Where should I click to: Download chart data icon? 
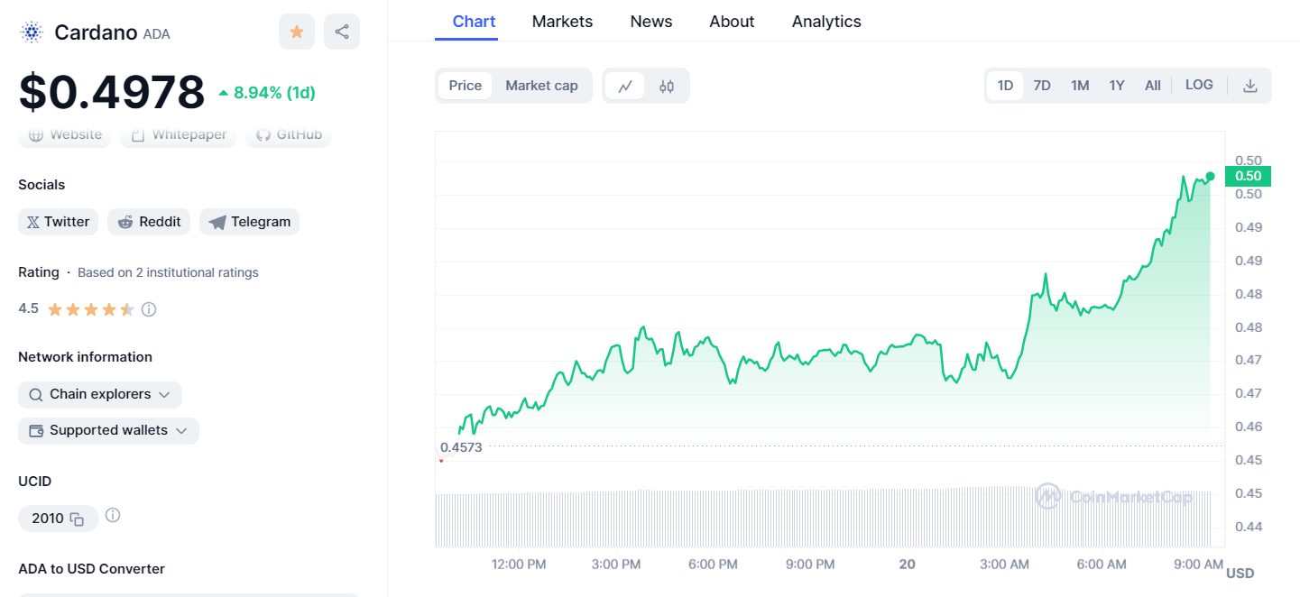click(1250, 86)
